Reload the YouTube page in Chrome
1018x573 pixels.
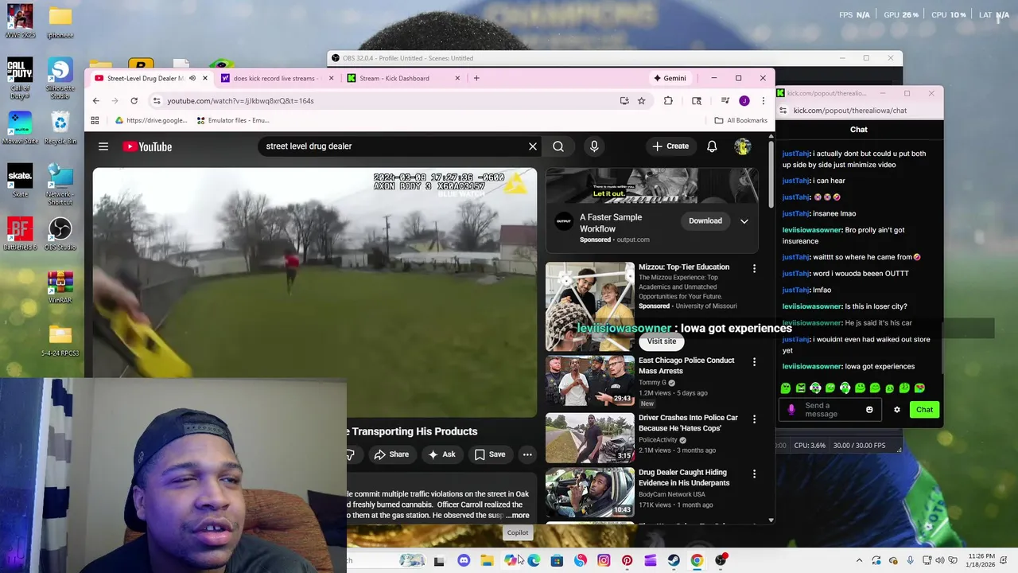coord(134,101)
